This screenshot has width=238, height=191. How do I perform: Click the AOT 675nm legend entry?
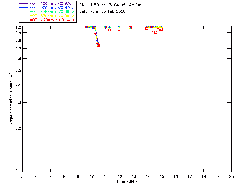[47, 12]
